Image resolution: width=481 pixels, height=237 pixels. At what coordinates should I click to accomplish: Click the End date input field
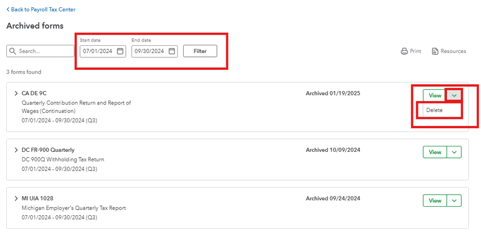point(149,51)
